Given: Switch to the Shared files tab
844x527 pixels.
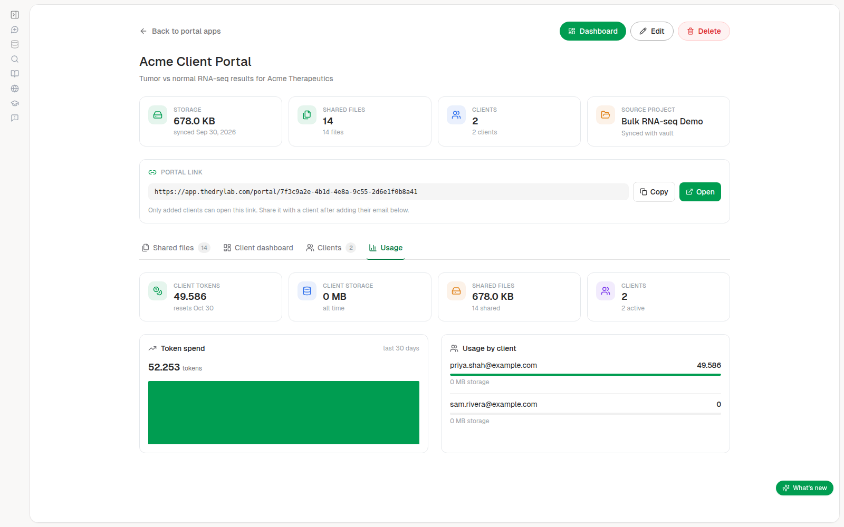Looking at the screenshot, I should pos(176,248).
